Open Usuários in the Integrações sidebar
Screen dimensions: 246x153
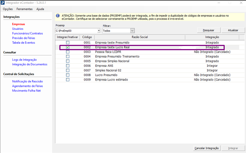[18, 29]
